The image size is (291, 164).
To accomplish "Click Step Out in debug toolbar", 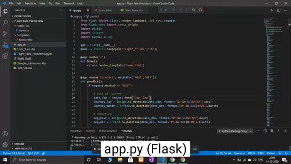I will point(187,10).
